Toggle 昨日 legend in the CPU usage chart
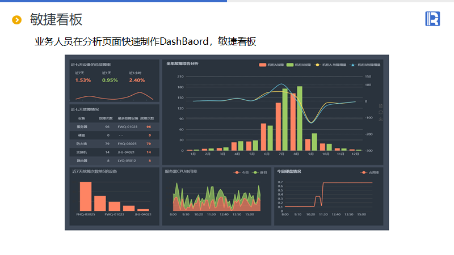 pos(259,172)
